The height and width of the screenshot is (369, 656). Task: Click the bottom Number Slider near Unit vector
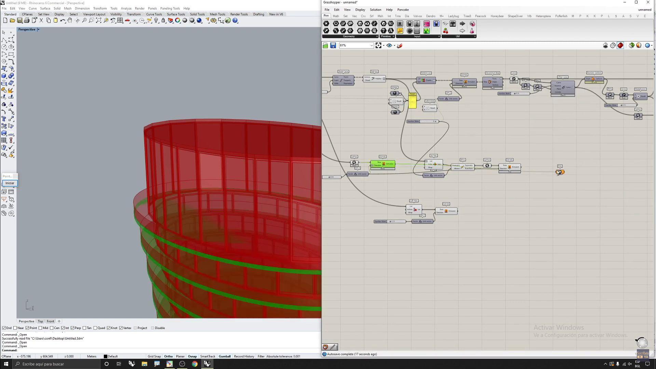[x=390, y=221]
